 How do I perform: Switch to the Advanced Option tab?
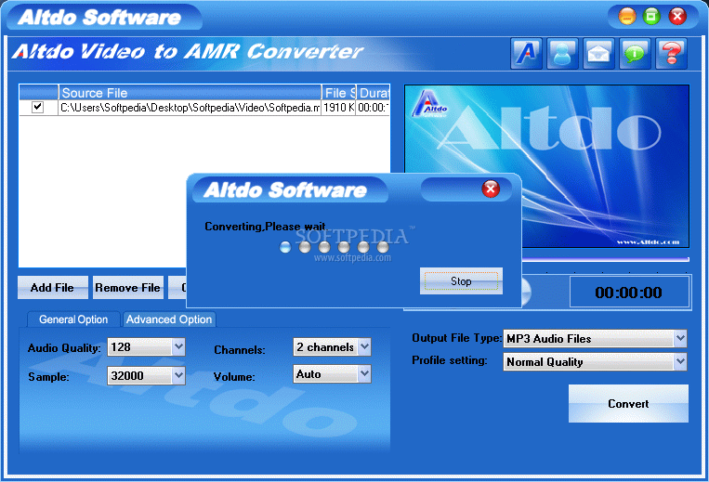tap(169, 319)
